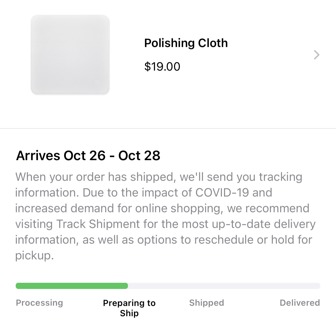Tap the Track Shipment text in description
Image resolution: width=336 pixels, height=332 pixels.
click(x=98, y=224)
